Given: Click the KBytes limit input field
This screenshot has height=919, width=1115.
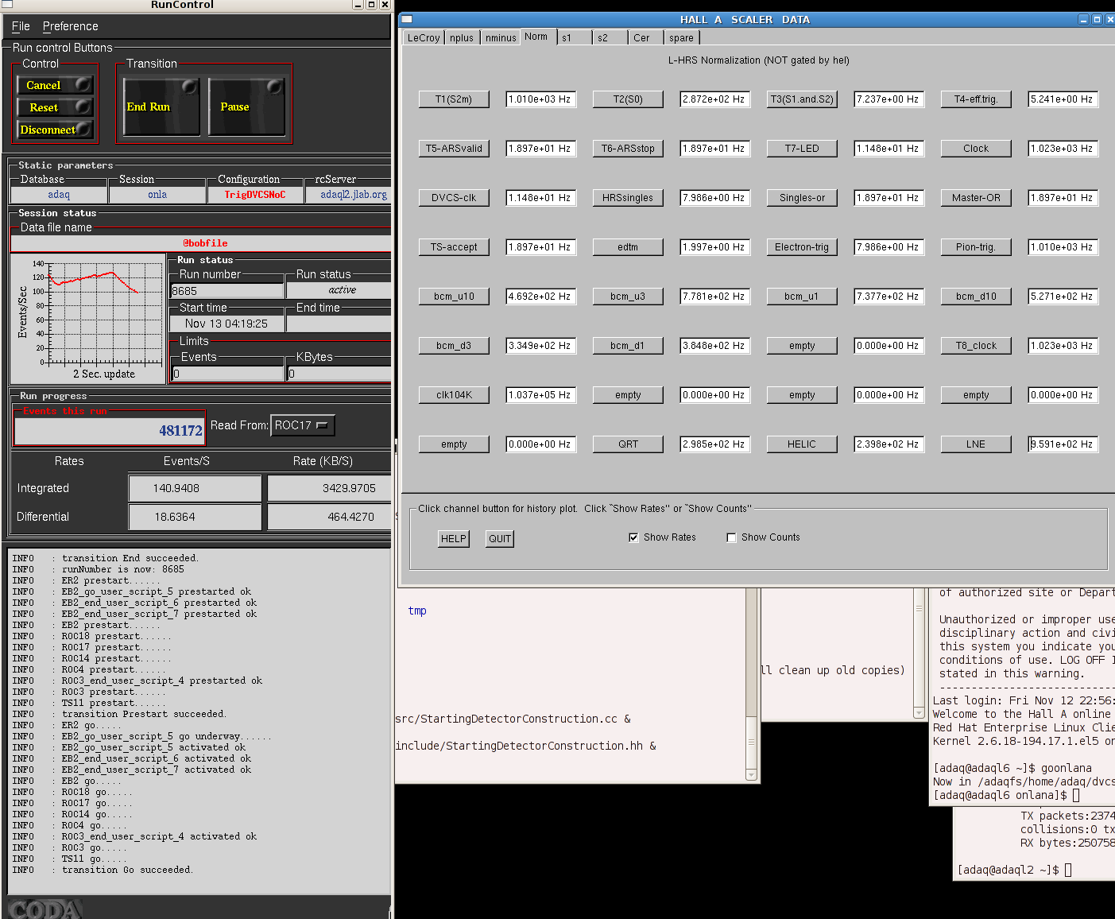Looking at the screenshot, I should (339, 374).
